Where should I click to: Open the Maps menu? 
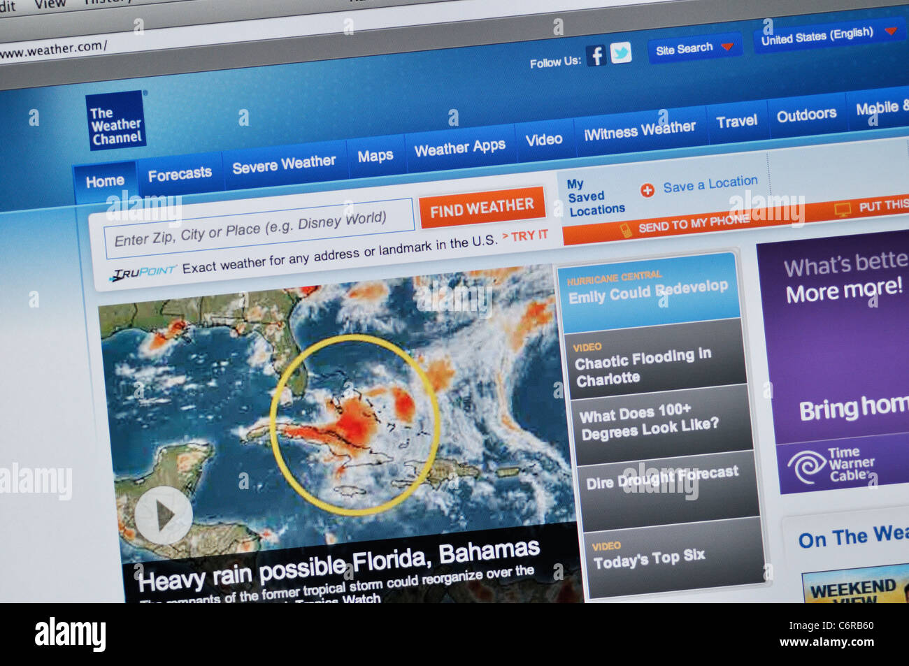375,156
